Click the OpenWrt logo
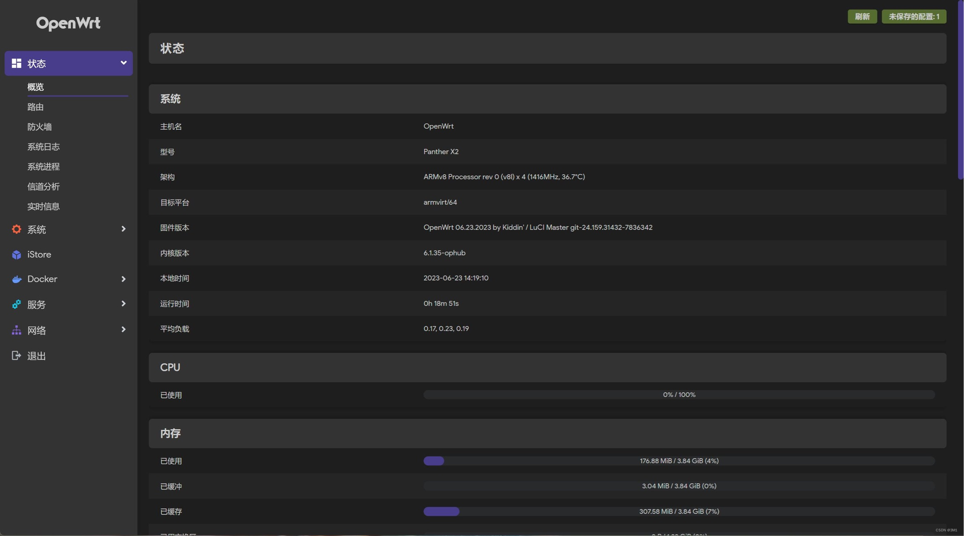 68,23
